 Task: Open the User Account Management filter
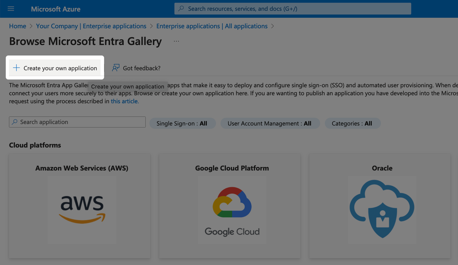270,123
